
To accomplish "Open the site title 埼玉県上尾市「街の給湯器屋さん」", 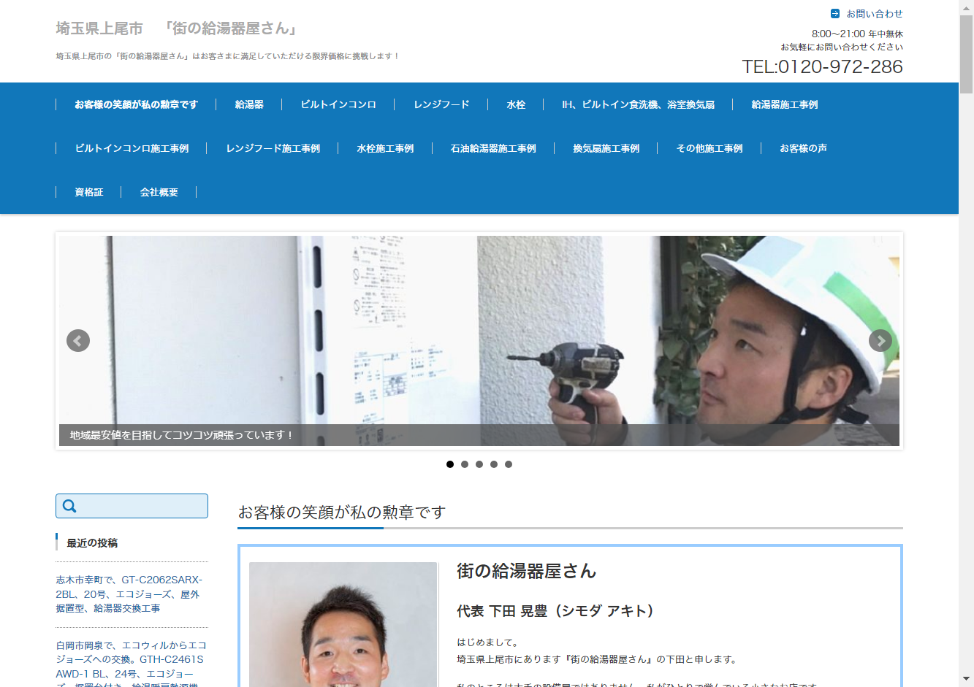I will click(178, 28).
